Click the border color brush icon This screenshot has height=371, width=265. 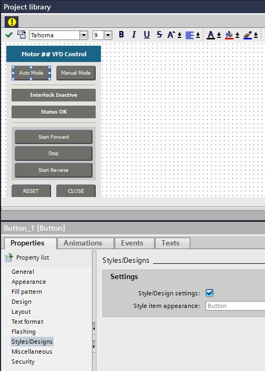248,35
